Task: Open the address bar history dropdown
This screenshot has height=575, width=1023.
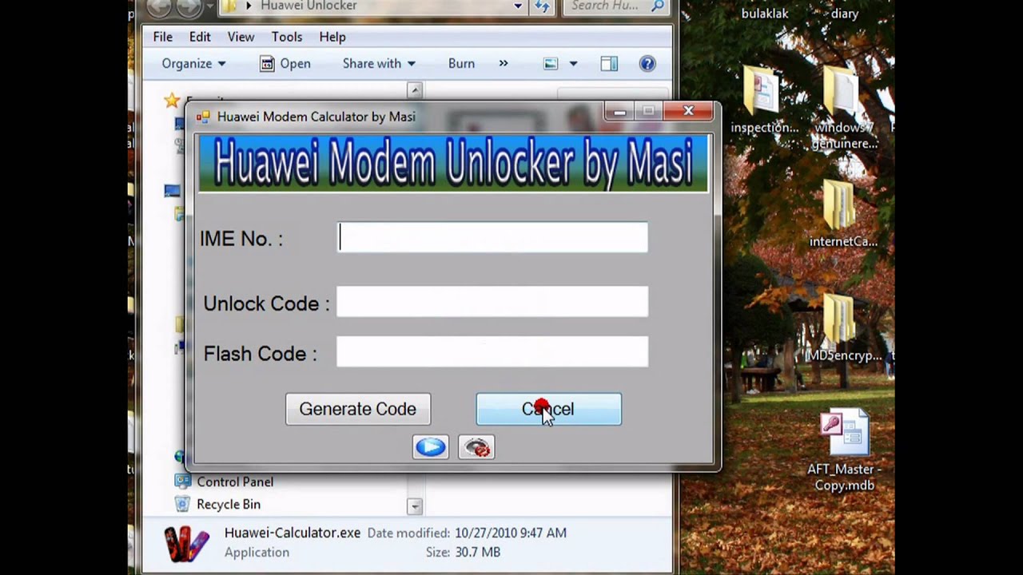Action: tap(518, 6)
